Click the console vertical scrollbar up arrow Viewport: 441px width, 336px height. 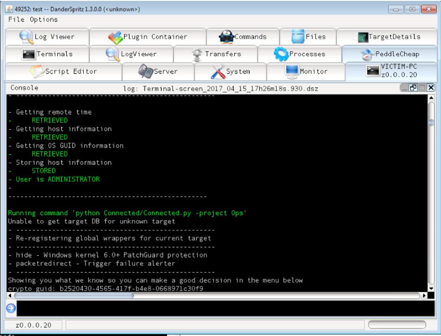(x=431, y=98)
